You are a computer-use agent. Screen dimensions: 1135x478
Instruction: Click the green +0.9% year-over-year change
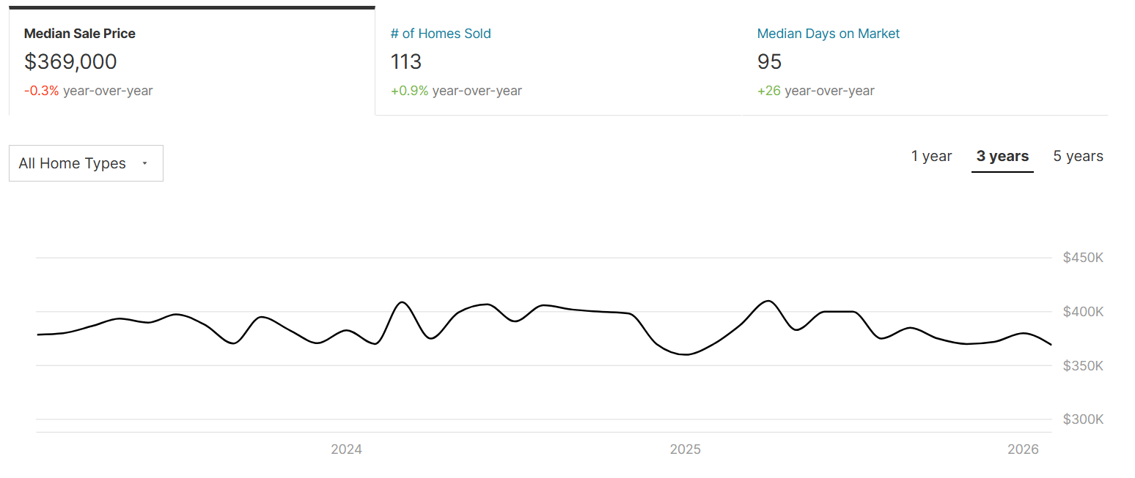pyautogui.click(x=409, y=91)
